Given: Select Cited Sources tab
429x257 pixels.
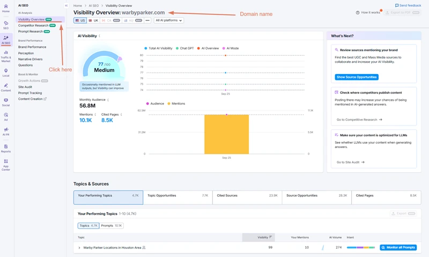Looking at the screenshot, I should click(x=247, y=197).
